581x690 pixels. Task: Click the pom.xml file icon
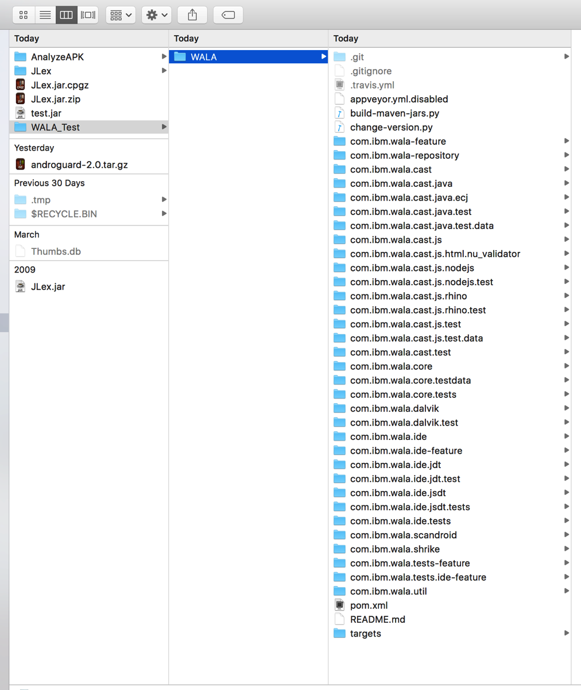340,605
